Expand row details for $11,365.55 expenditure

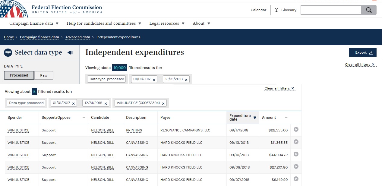point(296,142)
